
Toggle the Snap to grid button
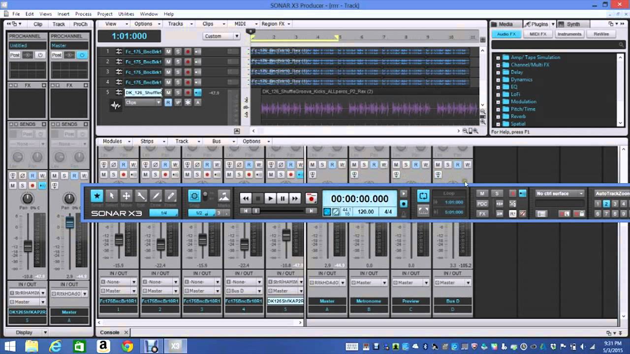pyautogui.click(x=194, y=196)
